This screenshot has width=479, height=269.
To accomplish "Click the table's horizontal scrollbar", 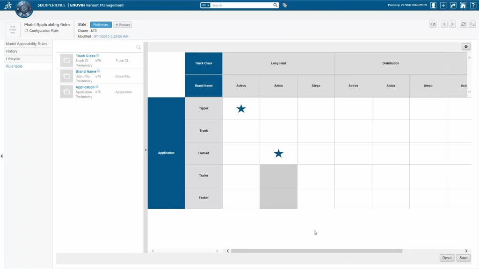I will tap(316, 251).
